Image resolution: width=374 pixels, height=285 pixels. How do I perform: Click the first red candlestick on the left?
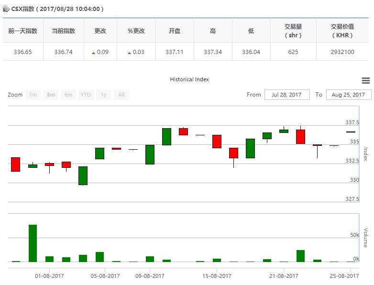click(15, 164)
